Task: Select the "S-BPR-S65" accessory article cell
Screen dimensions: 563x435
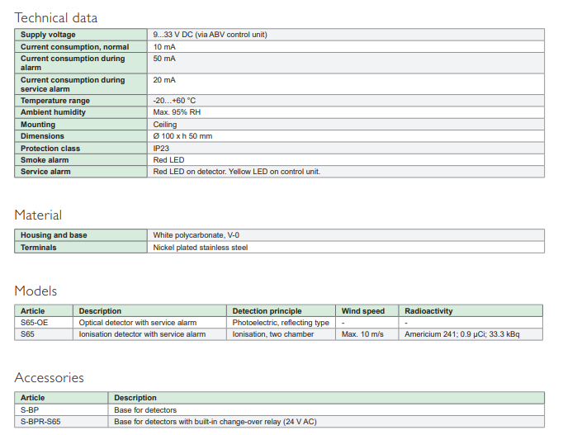Action: click(40, 422)
